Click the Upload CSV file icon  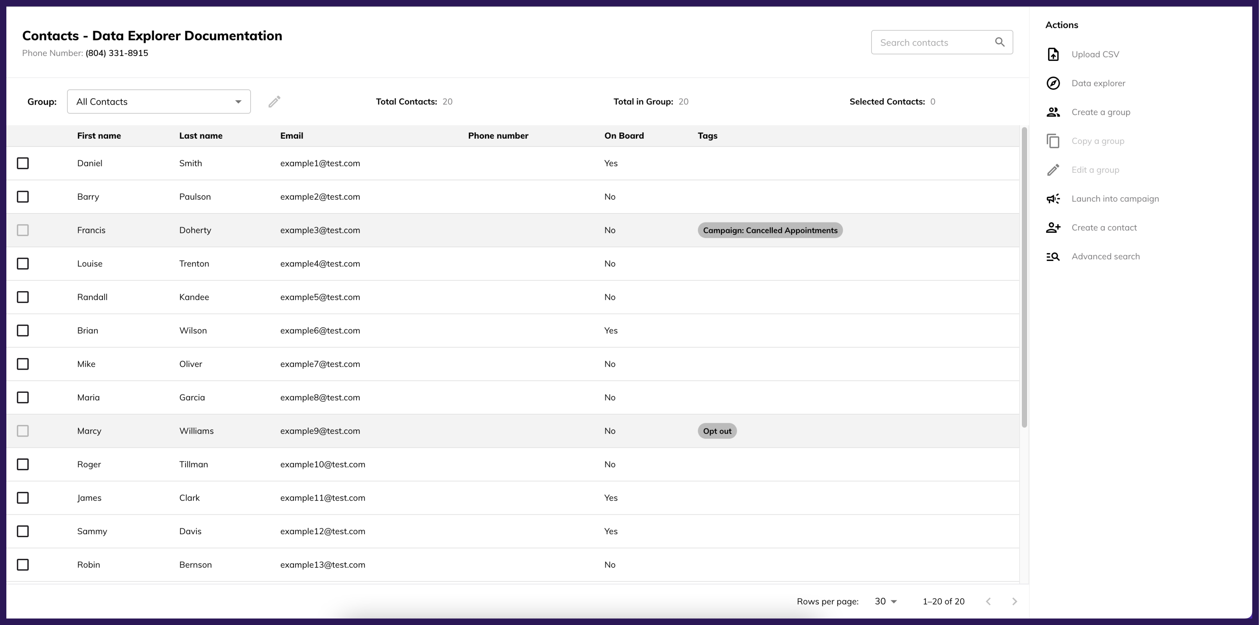click(1053, 54)
